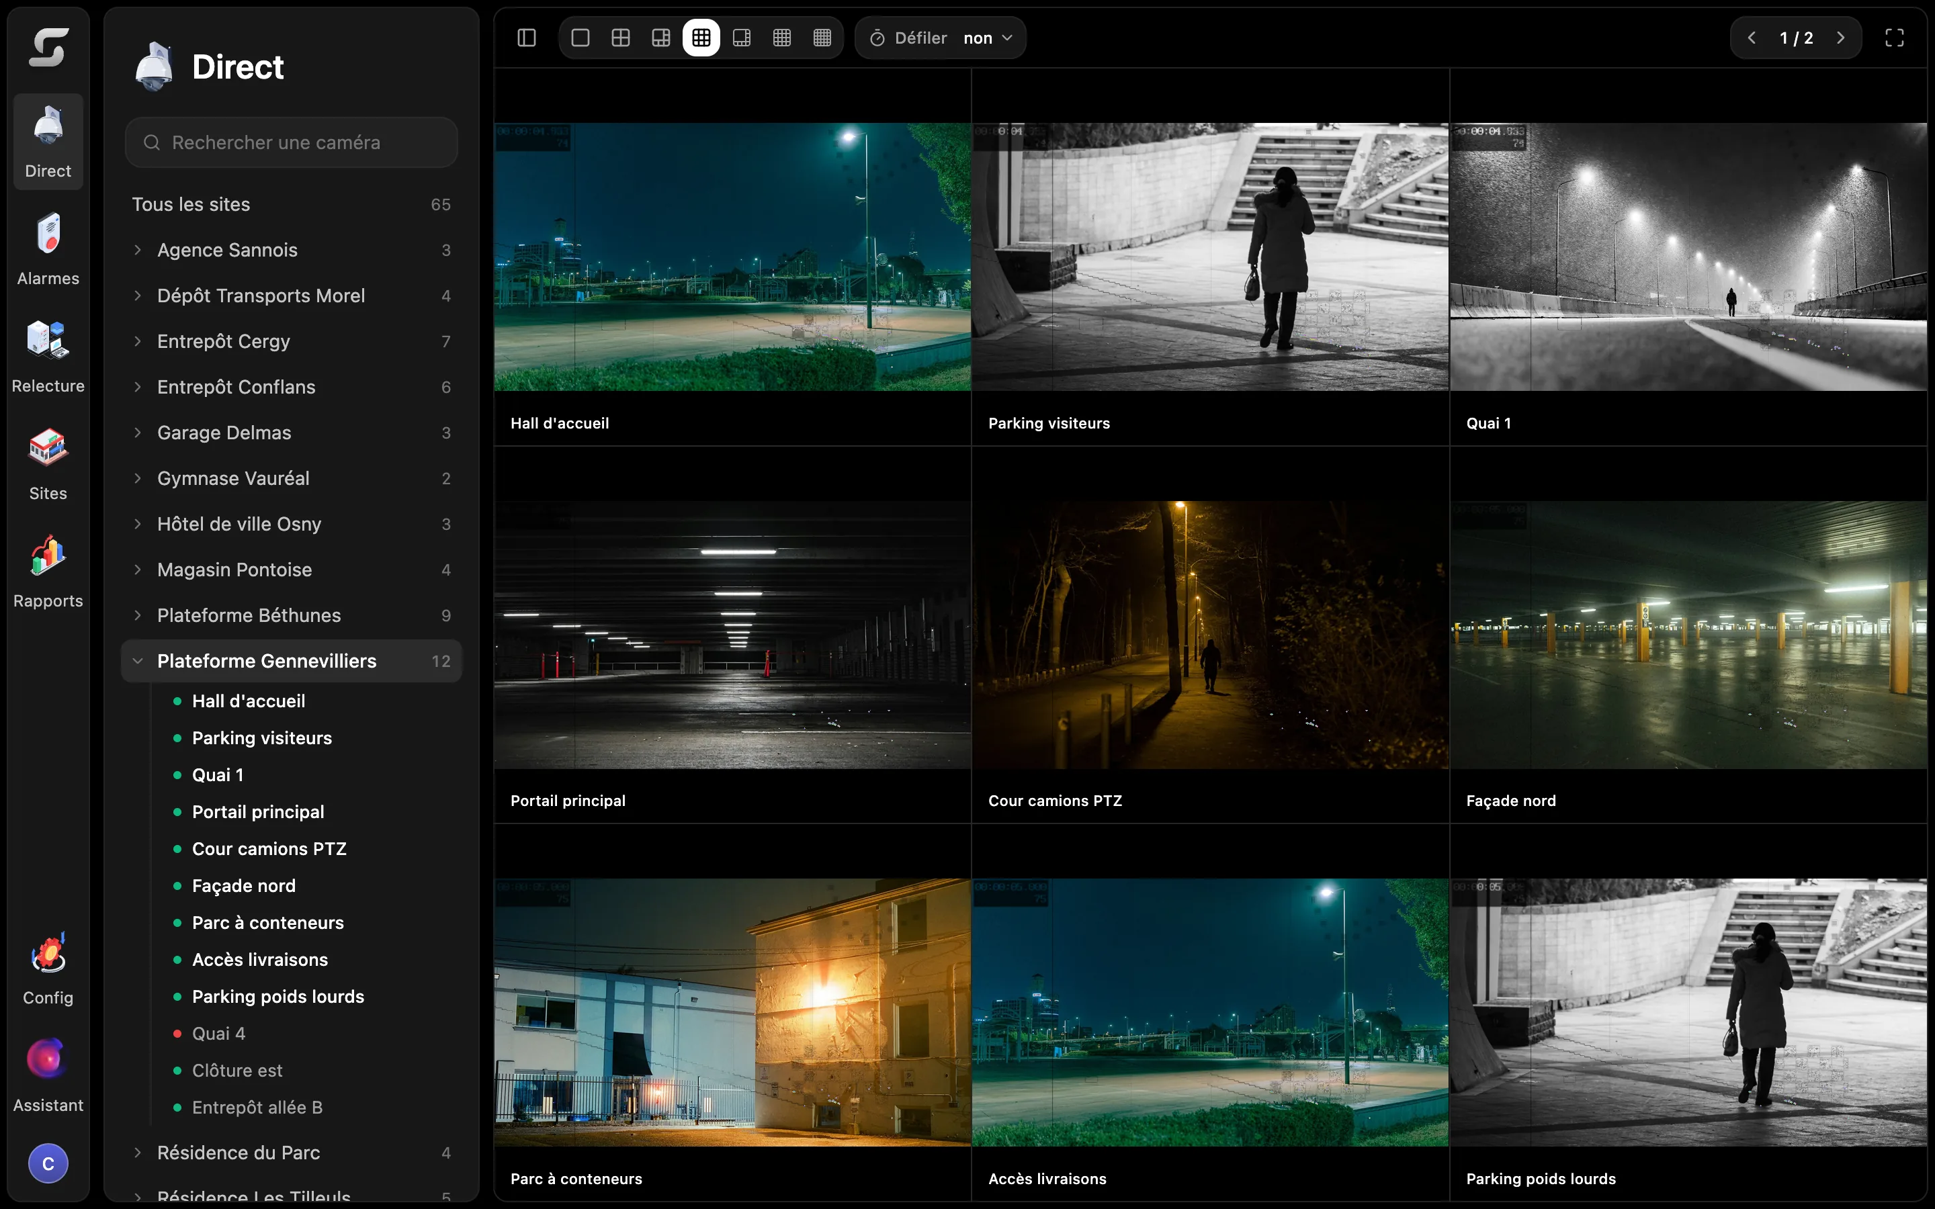Focus the Rechercher une caméra field
The height and width of the screenshot is (1209, 1935).
tap(292, 142)
